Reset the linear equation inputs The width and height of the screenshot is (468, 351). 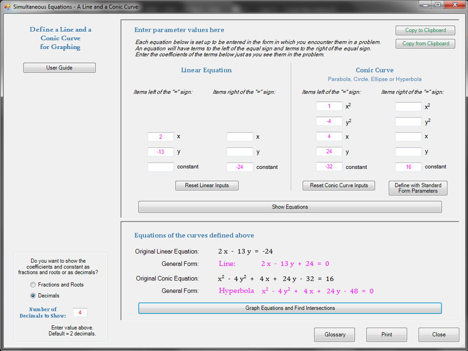(206, 186)
